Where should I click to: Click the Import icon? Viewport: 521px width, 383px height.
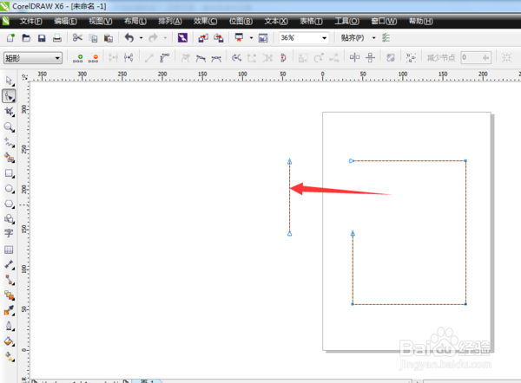point(203,38)
